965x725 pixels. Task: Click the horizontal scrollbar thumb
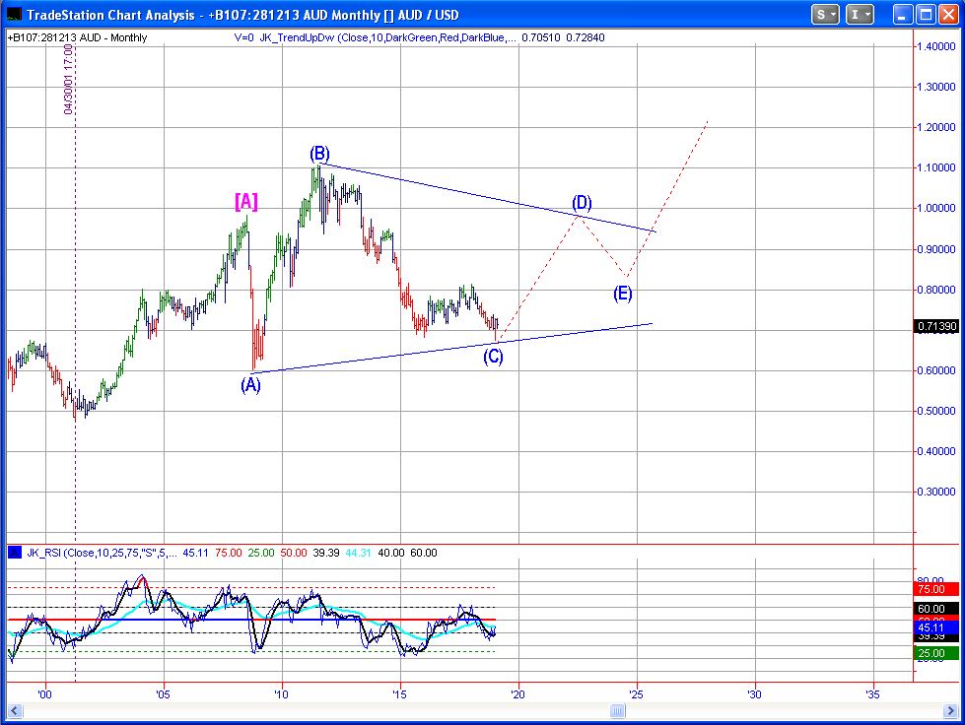617,711
